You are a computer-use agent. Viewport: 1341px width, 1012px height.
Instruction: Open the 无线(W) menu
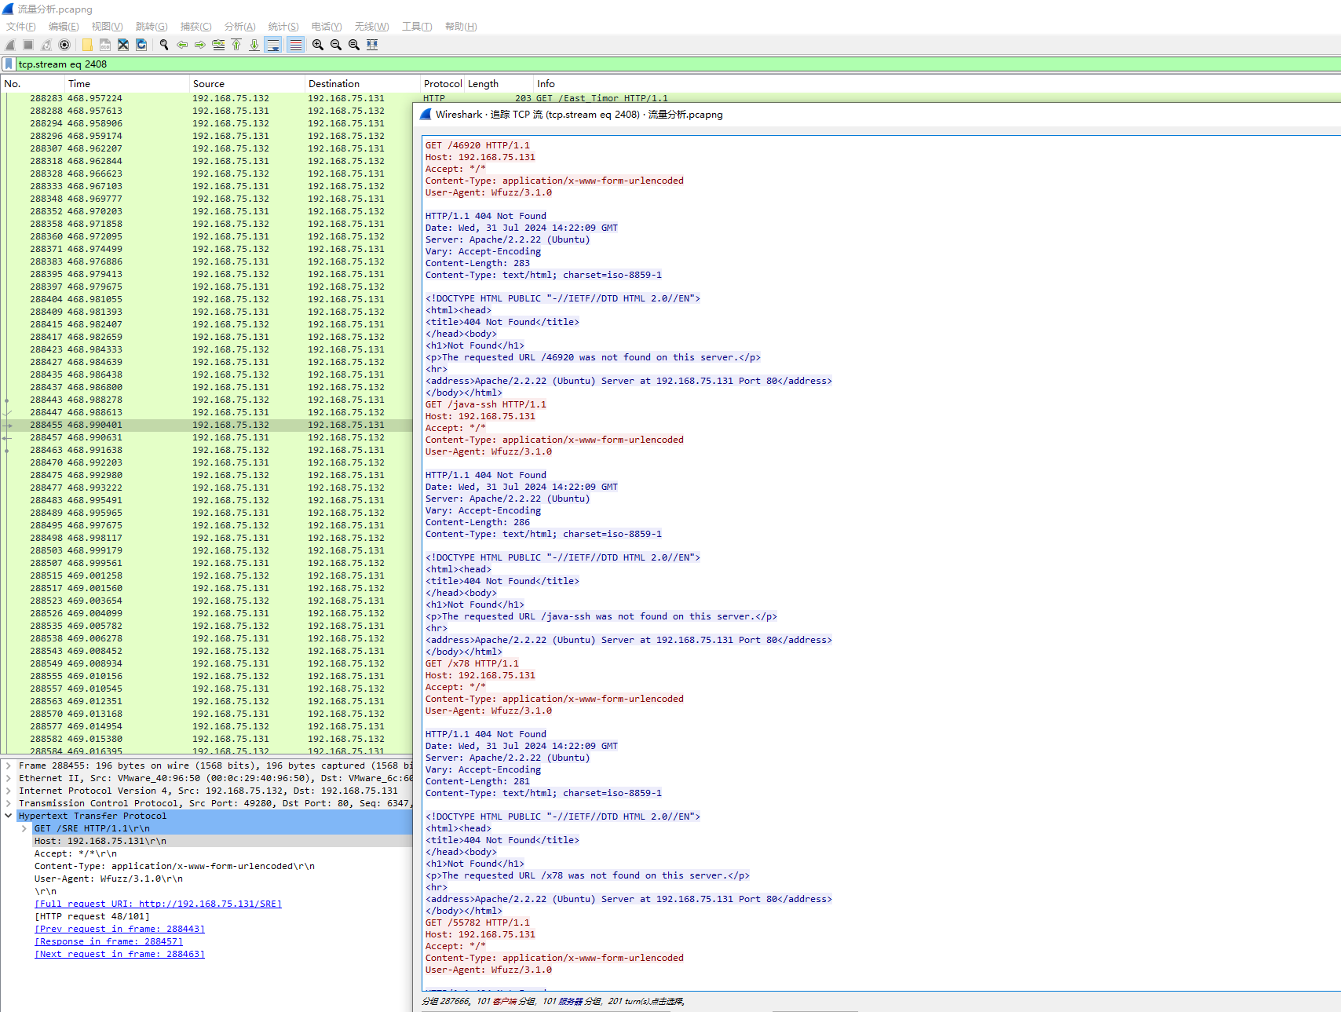[371, 27]
